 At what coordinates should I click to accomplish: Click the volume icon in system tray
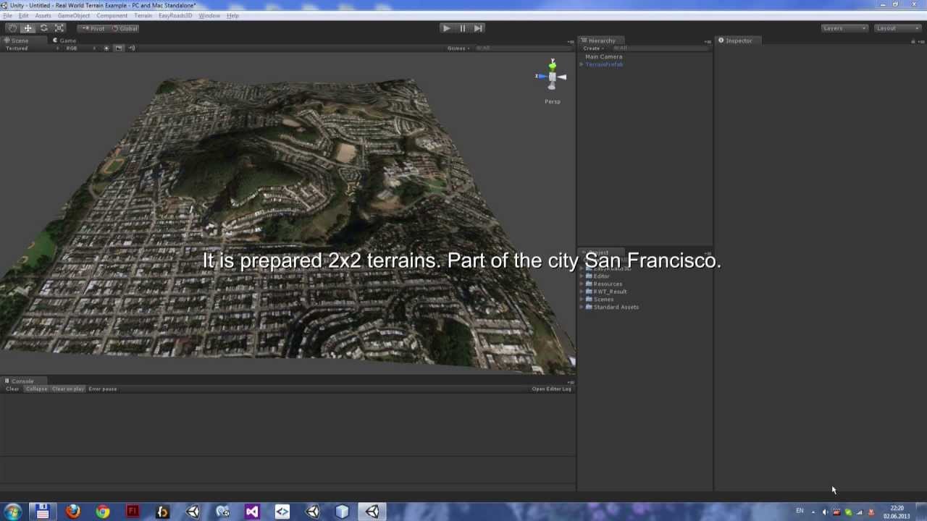pyautogui.click(x=825, y=512)
